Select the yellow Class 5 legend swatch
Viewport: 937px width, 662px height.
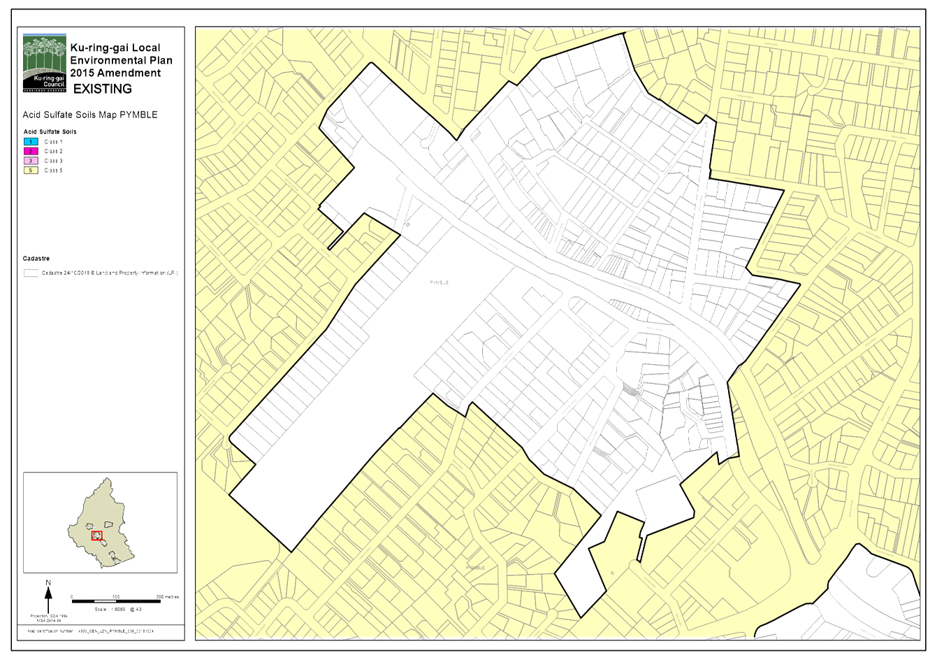pyautogui.click(x=31, y=171)
